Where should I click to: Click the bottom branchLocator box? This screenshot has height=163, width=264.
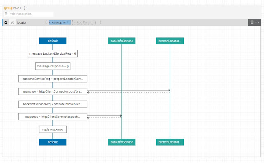pyautogui.click(x=170, y=142)
